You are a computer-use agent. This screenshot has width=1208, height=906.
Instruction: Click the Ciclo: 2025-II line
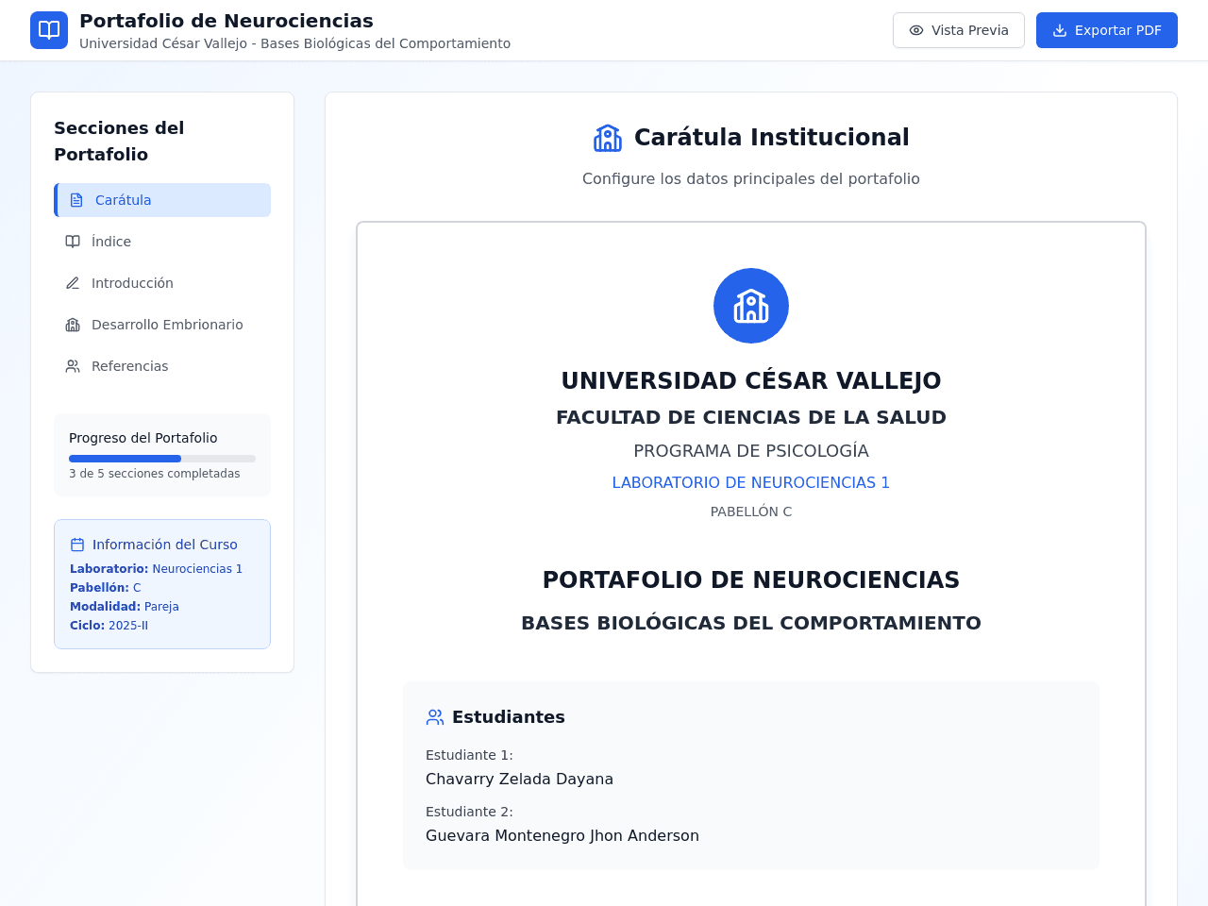pos(109,626)
